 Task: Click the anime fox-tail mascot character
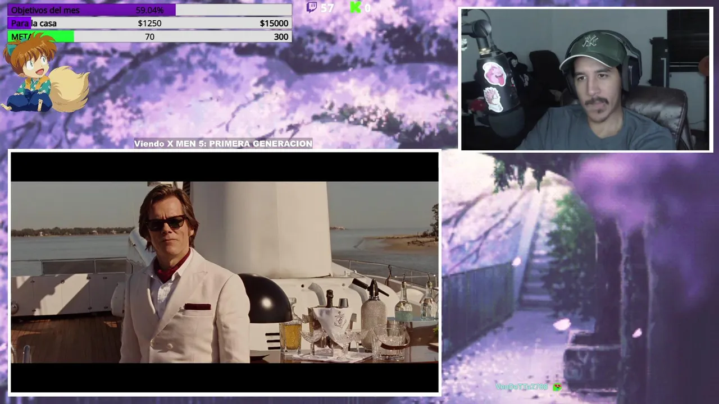(44, 73)
